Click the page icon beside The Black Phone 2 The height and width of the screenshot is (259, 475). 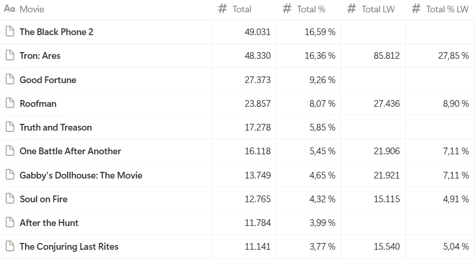(9, 32)
